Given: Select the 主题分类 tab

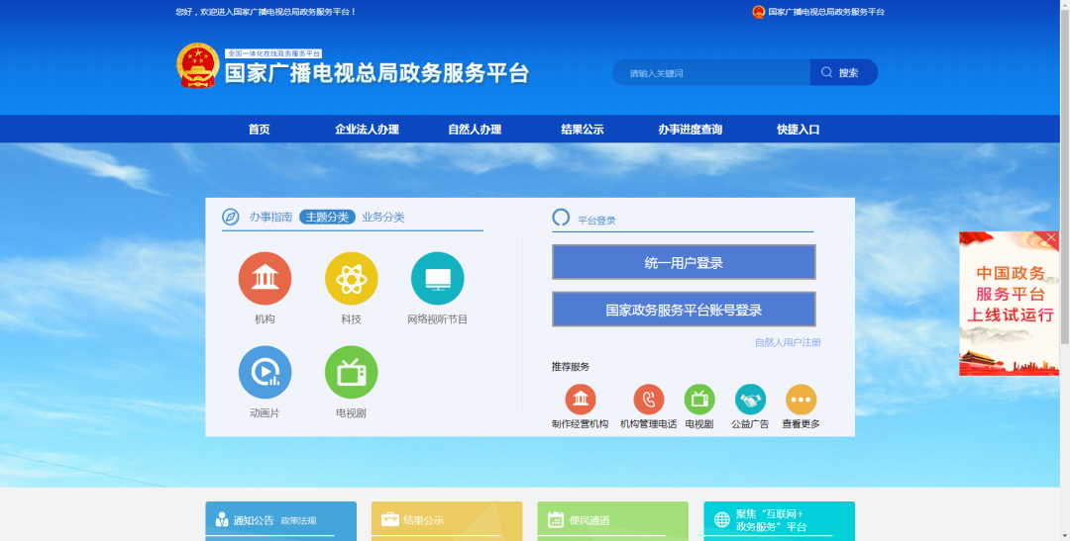Looking at the screenshot, I should coord(327,217).
